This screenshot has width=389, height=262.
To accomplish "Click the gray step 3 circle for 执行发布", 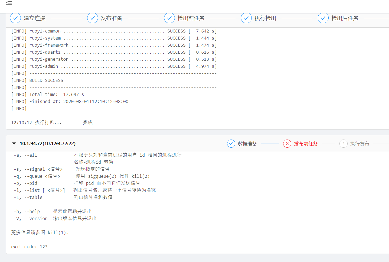I will (343, 144).
